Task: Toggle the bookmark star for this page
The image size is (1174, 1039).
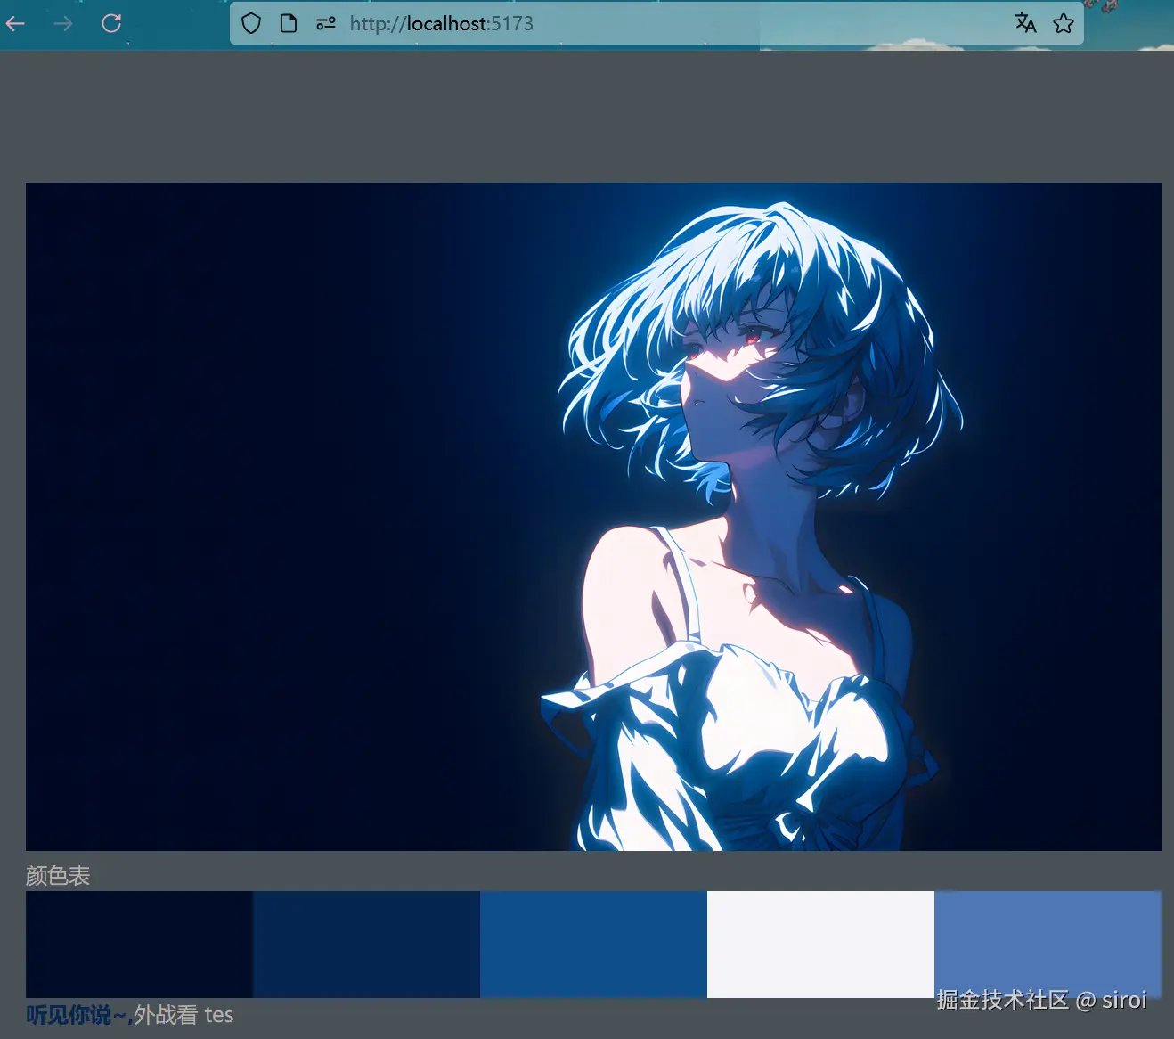Action: pos(1063,23)
